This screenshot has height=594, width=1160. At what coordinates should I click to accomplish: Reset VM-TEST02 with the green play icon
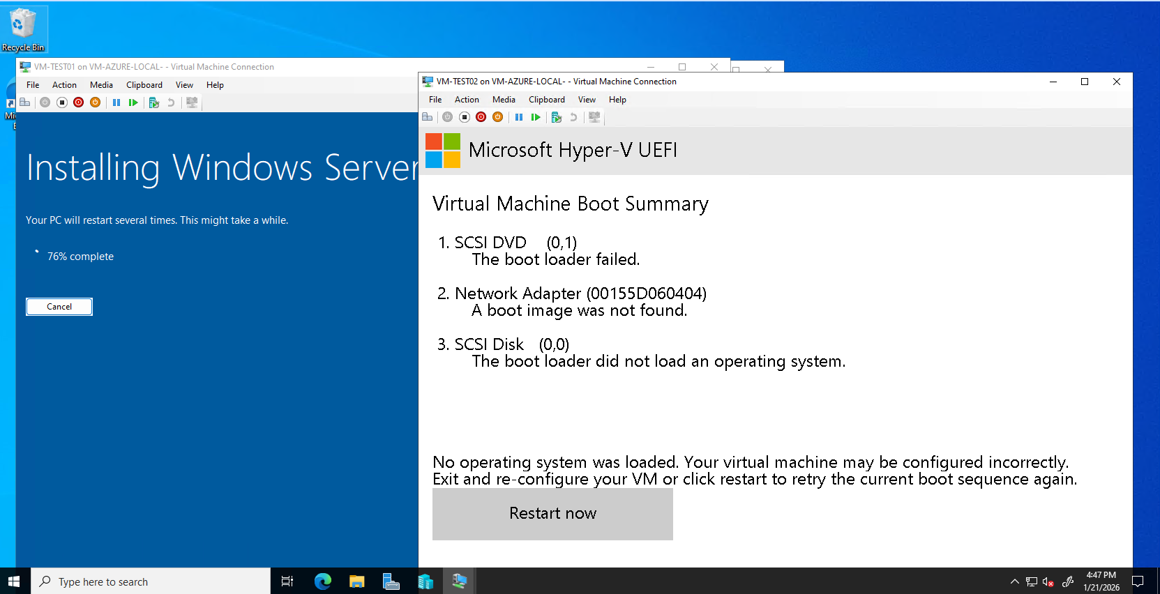click(536, 117)
